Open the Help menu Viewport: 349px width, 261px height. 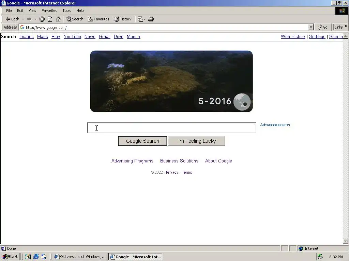(x=80, y=11)
